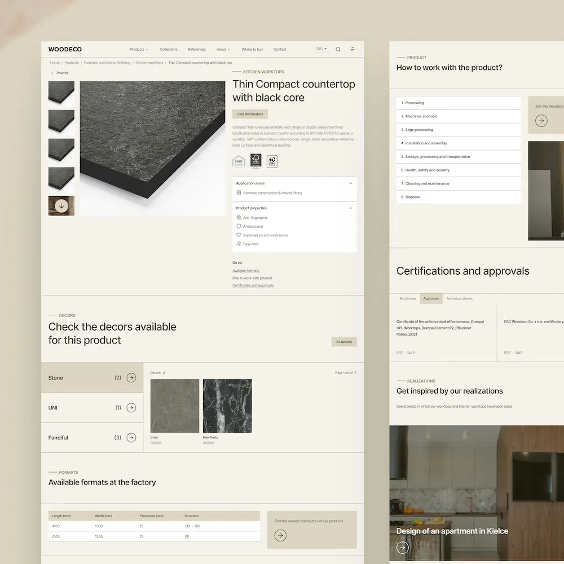Click the arrow icon in UNI row
Viewport: 564px width, 564px height.
point(131,408)
